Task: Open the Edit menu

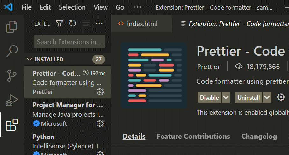Action: point(45,7)
